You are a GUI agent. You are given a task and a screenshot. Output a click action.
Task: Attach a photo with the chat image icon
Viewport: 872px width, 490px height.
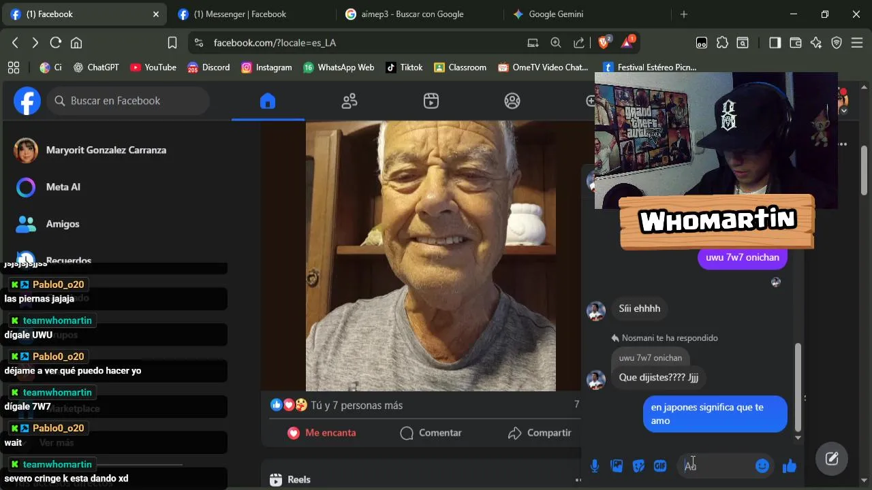pos(617,465)
